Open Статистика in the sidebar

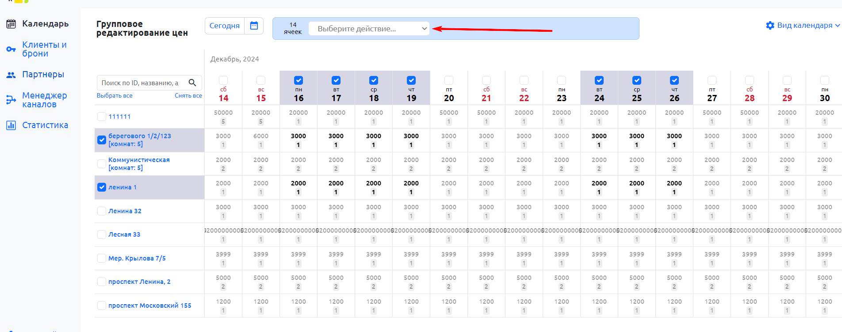click(x=45, y=125)
